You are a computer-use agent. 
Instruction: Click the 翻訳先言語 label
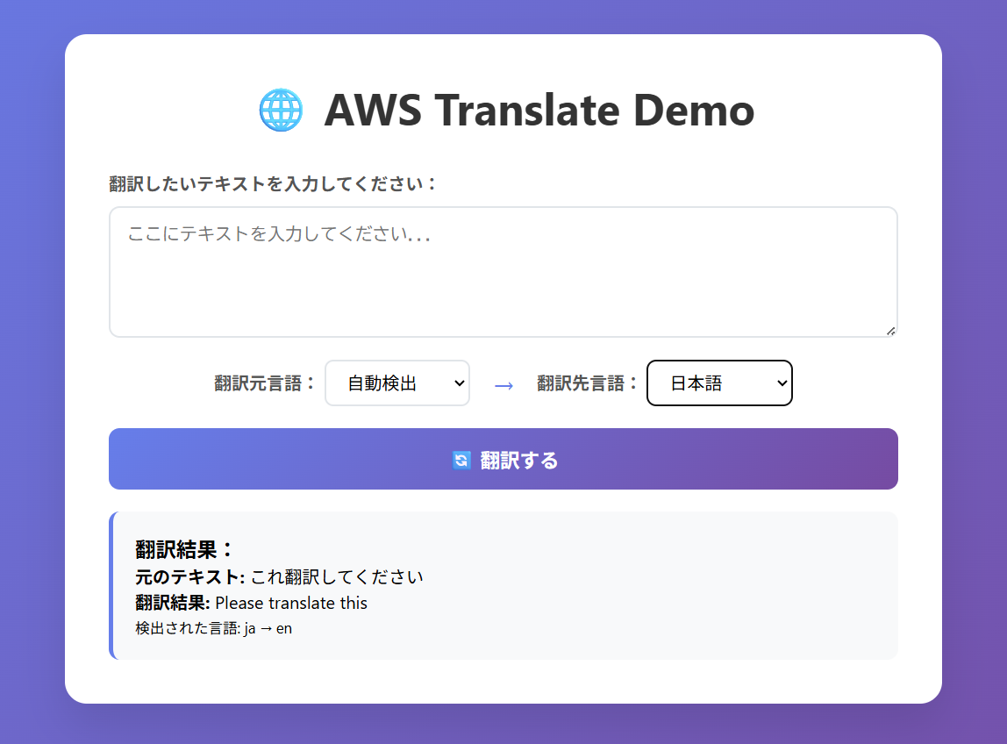click(587, 383)
